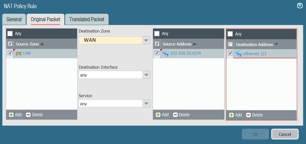Open the Destination Zone dropdown arrow
This screenshot has width=306, height=144.
coord(146,40)
